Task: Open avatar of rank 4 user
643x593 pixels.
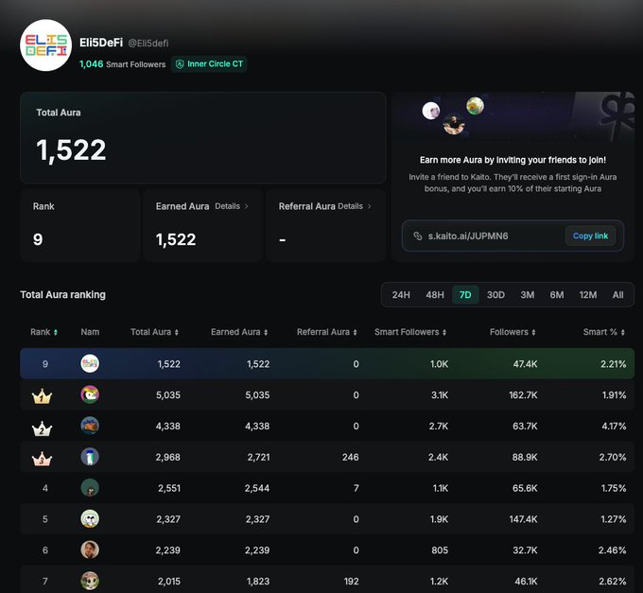Action: pyautogui.click(x=90, y=488)
